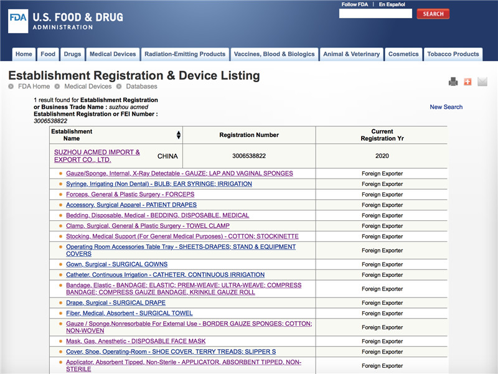Click the red SEARCH button
Viewport: 498px width, 374px height.
click(x=433, y=14)
